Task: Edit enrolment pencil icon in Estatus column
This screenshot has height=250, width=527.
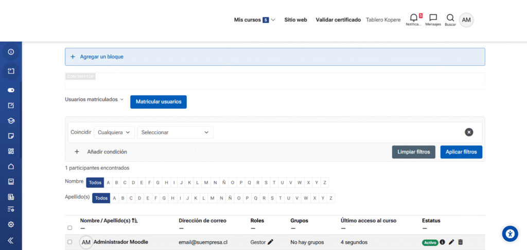Action: coord(451,242)
